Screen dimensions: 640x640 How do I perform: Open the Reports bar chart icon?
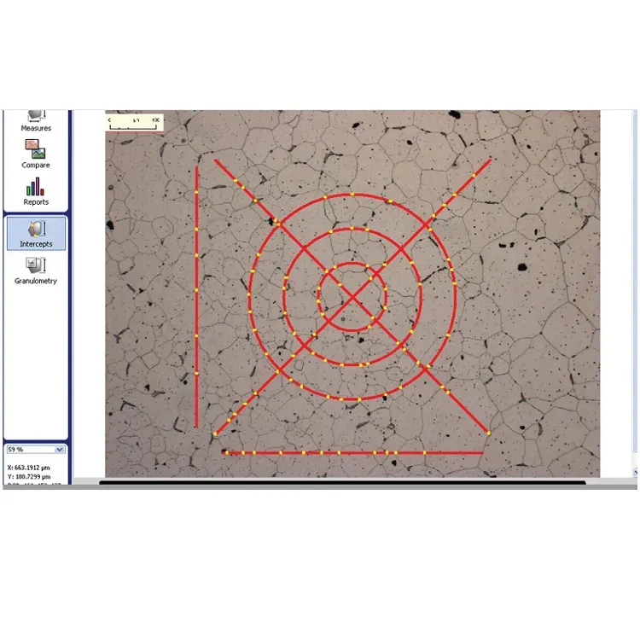click(x=36, y=191)
